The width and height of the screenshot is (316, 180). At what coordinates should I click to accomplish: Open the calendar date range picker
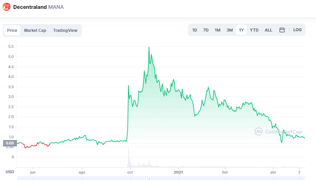click(282, 30)
